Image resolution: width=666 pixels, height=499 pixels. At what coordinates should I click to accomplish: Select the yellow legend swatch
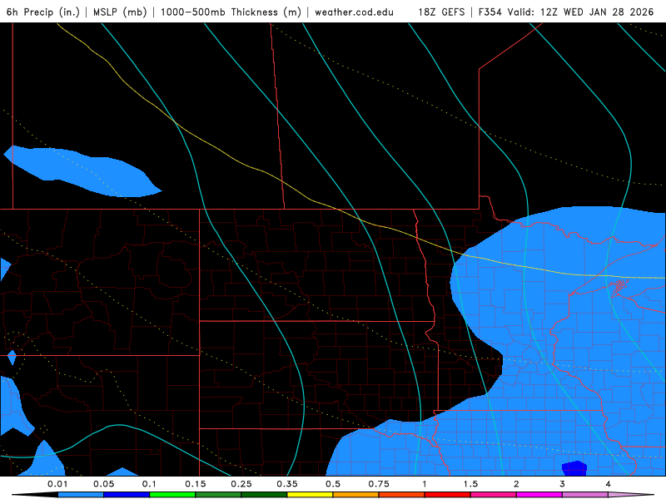[310, 495]
